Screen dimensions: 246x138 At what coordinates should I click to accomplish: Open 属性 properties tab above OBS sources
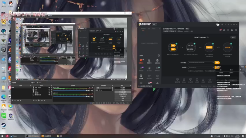[x=33, y=82]
